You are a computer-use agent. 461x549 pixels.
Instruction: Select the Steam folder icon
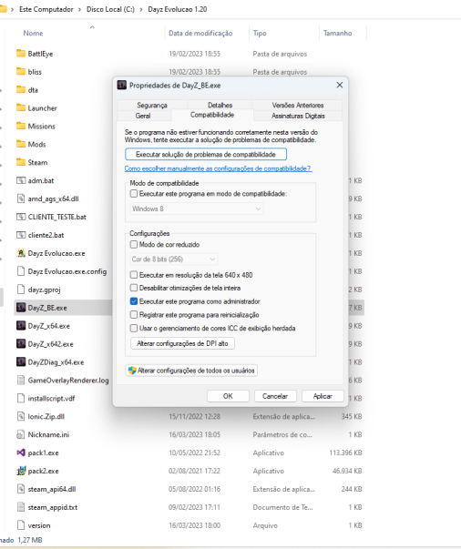21,162
